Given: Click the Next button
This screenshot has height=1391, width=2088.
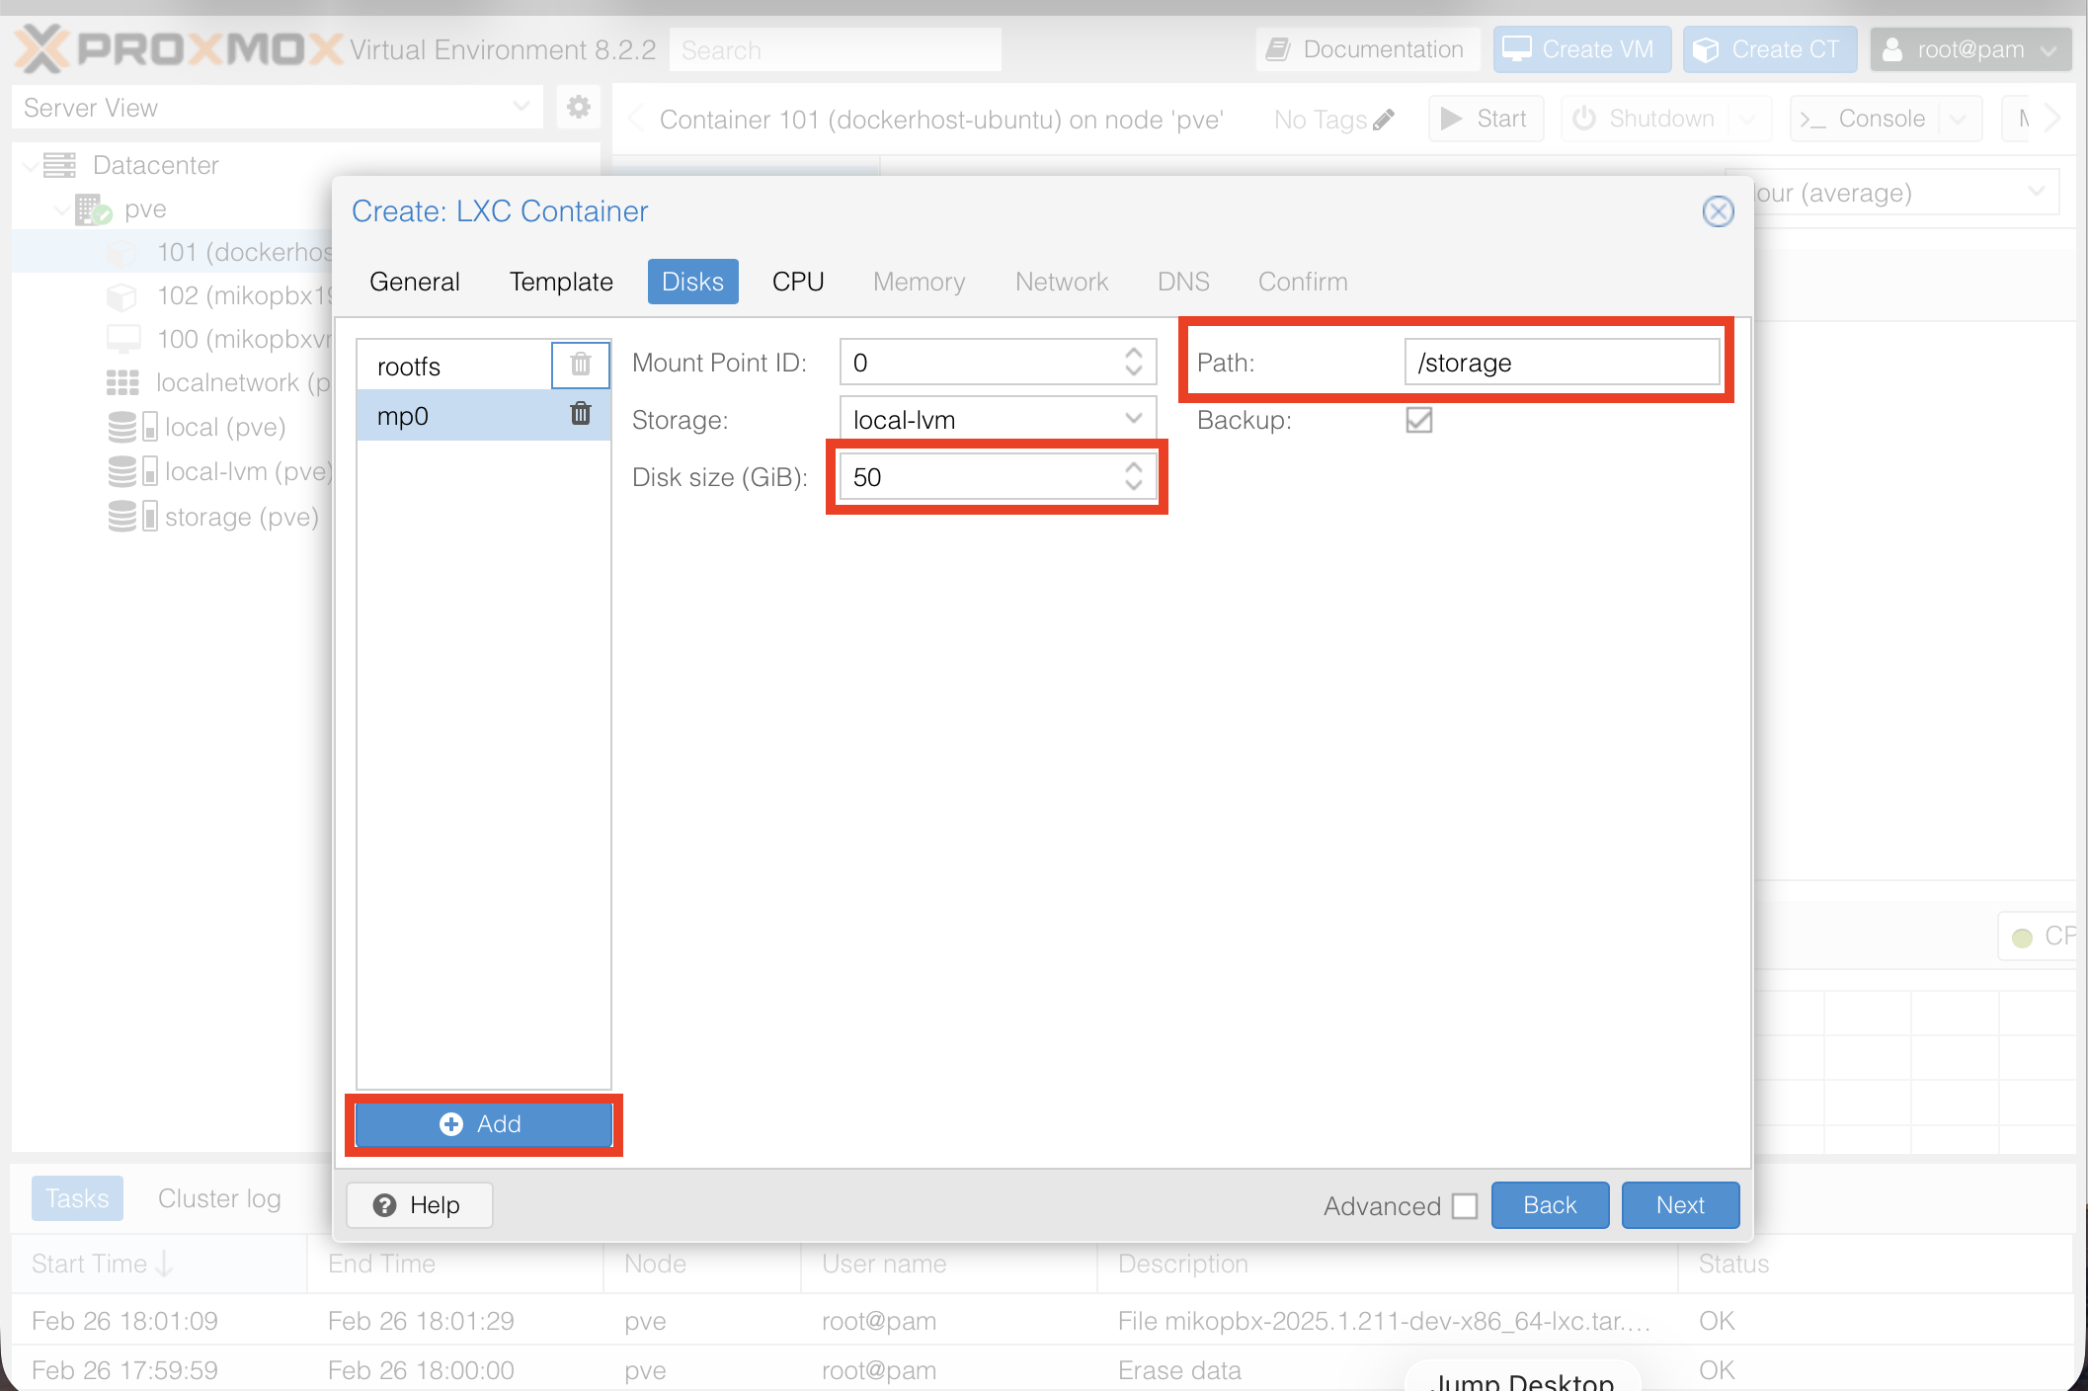Looking at the screenshot, I should click(x=1680, y=1205).
